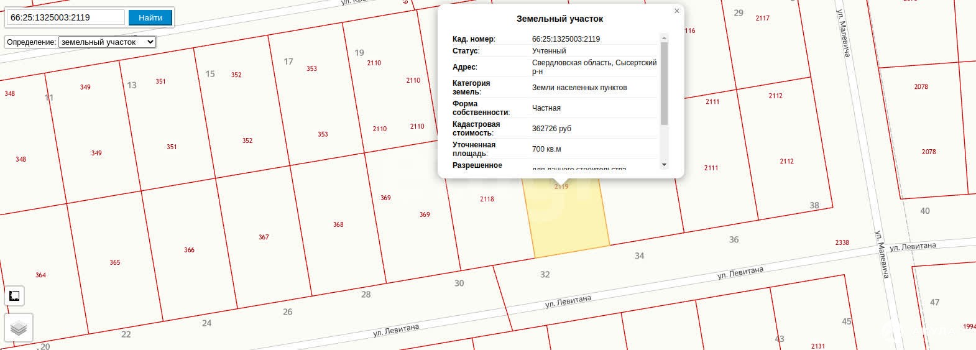The width and height of the screenshot is (976, 350).
Task: Click the popup scrollbar down arrow
Action: [664, 165]
